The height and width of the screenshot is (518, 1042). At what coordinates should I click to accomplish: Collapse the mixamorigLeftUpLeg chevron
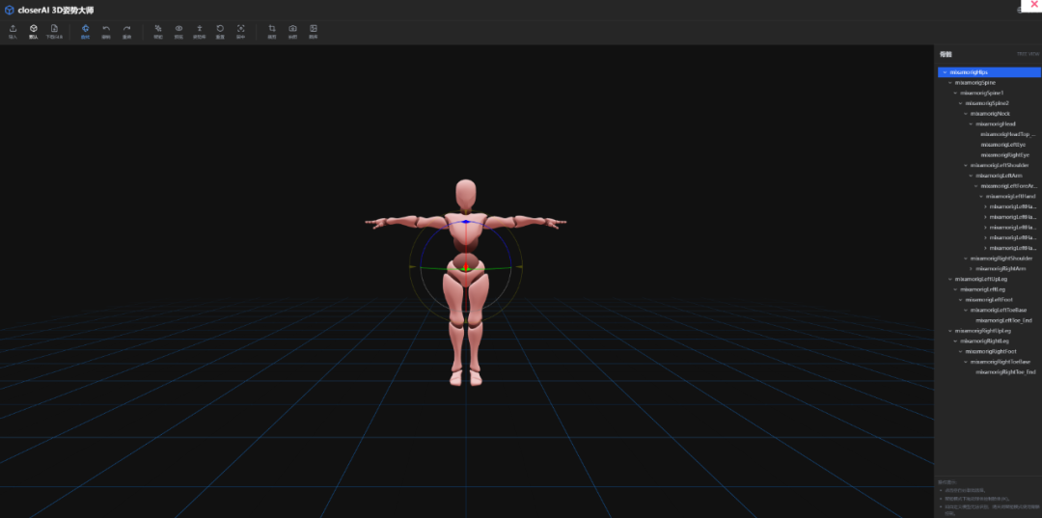(x=949, y=279)
